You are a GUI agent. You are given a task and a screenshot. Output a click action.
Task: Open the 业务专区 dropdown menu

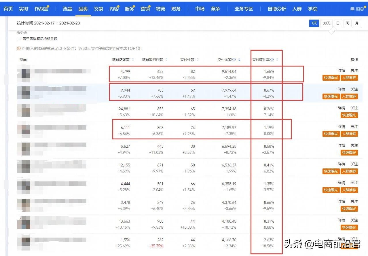243,9
